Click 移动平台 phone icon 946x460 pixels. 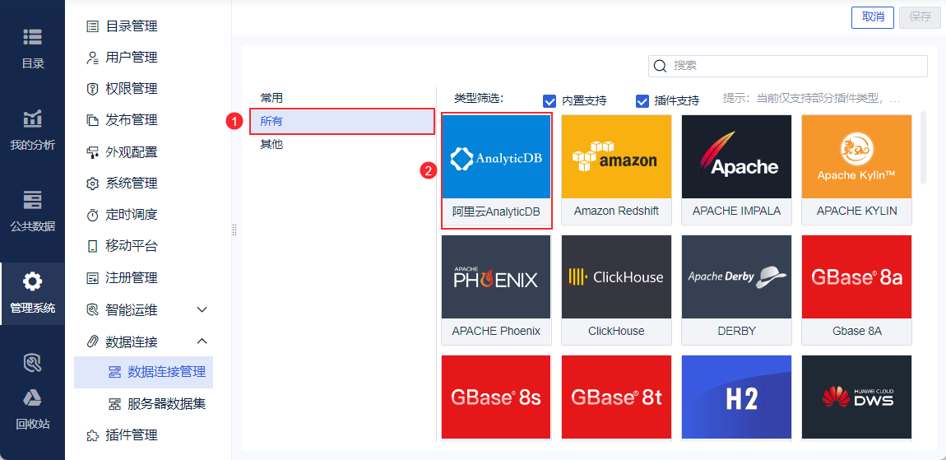(92, 246)
